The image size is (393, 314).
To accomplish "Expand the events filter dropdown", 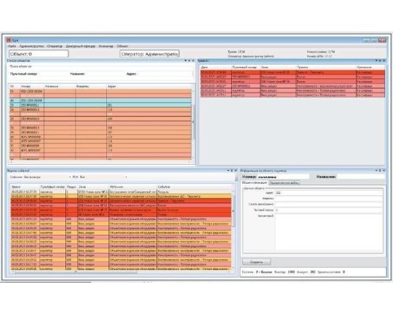I will point(70,177).
